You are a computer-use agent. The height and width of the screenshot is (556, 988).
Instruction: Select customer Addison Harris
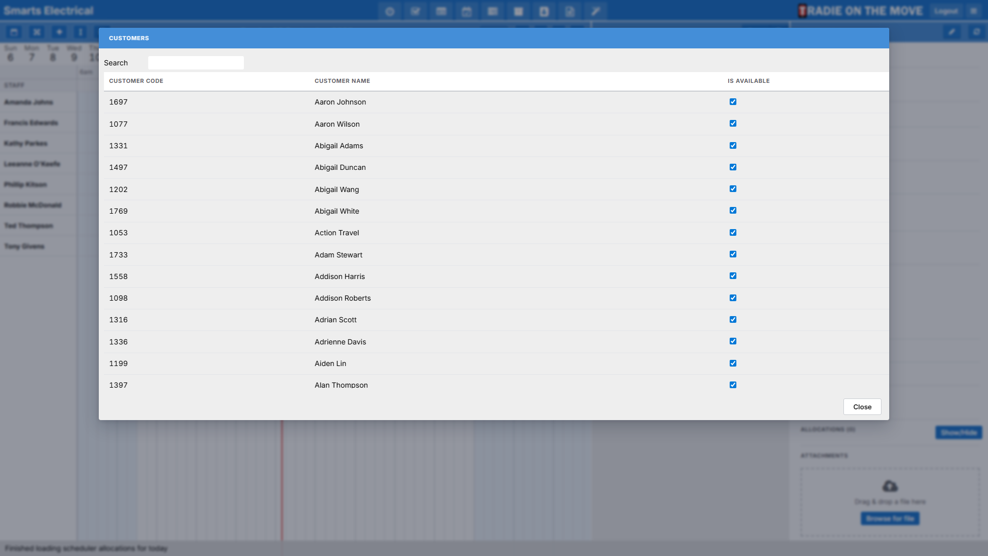[x=340, y=276]
